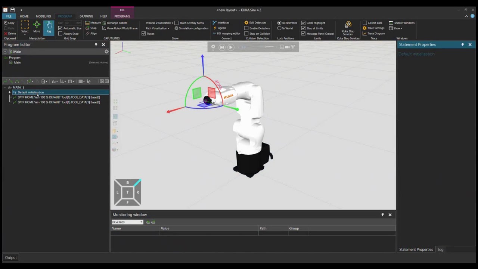The width and height of the screenshot is (478, 269).
Task: Toggle Automatic Size checkbox
Action: pyautogui.click(x=60, y=28)
